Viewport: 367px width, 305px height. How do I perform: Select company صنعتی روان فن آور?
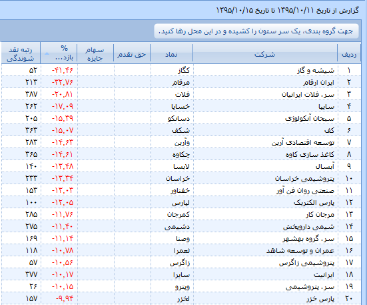[x=306, y=190]
